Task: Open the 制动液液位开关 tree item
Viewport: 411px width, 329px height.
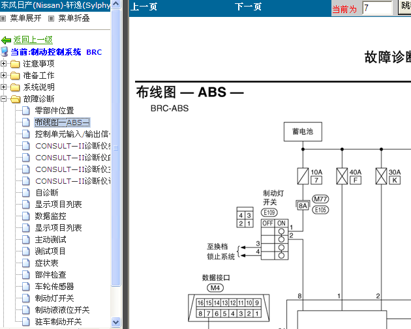Action: click(62, 310)
